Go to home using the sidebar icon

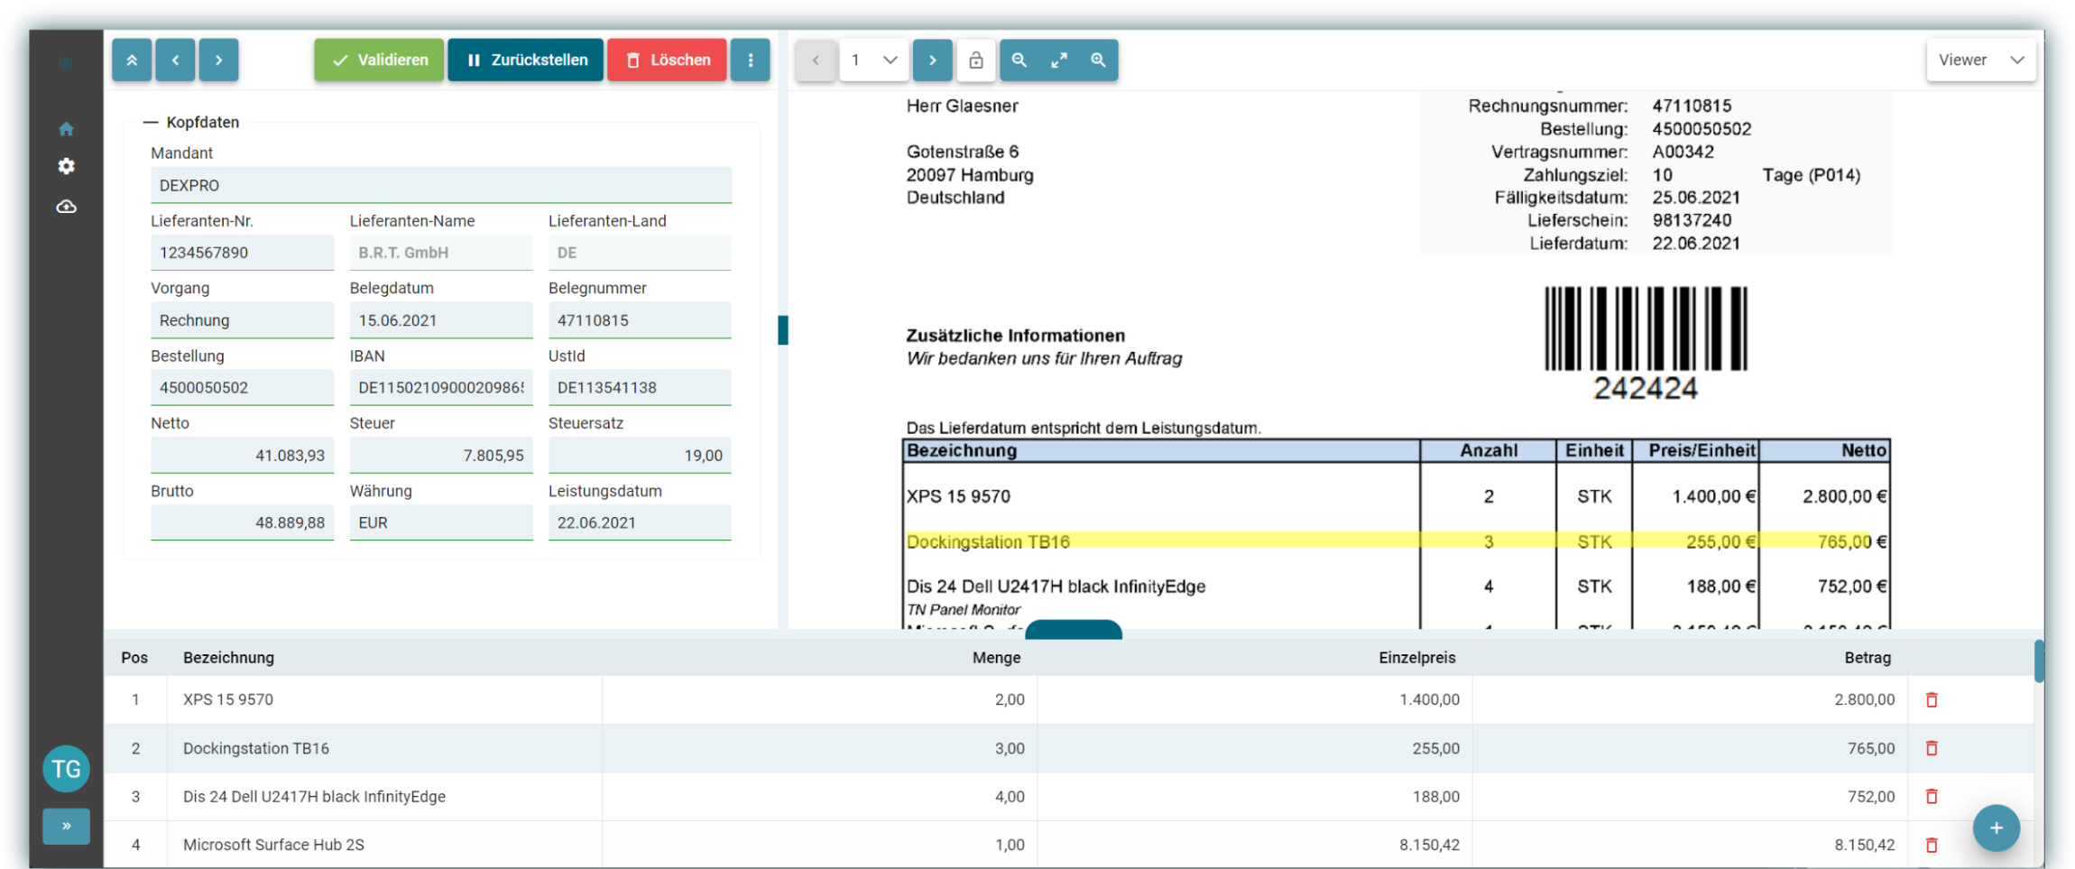(x=66, y=128)
